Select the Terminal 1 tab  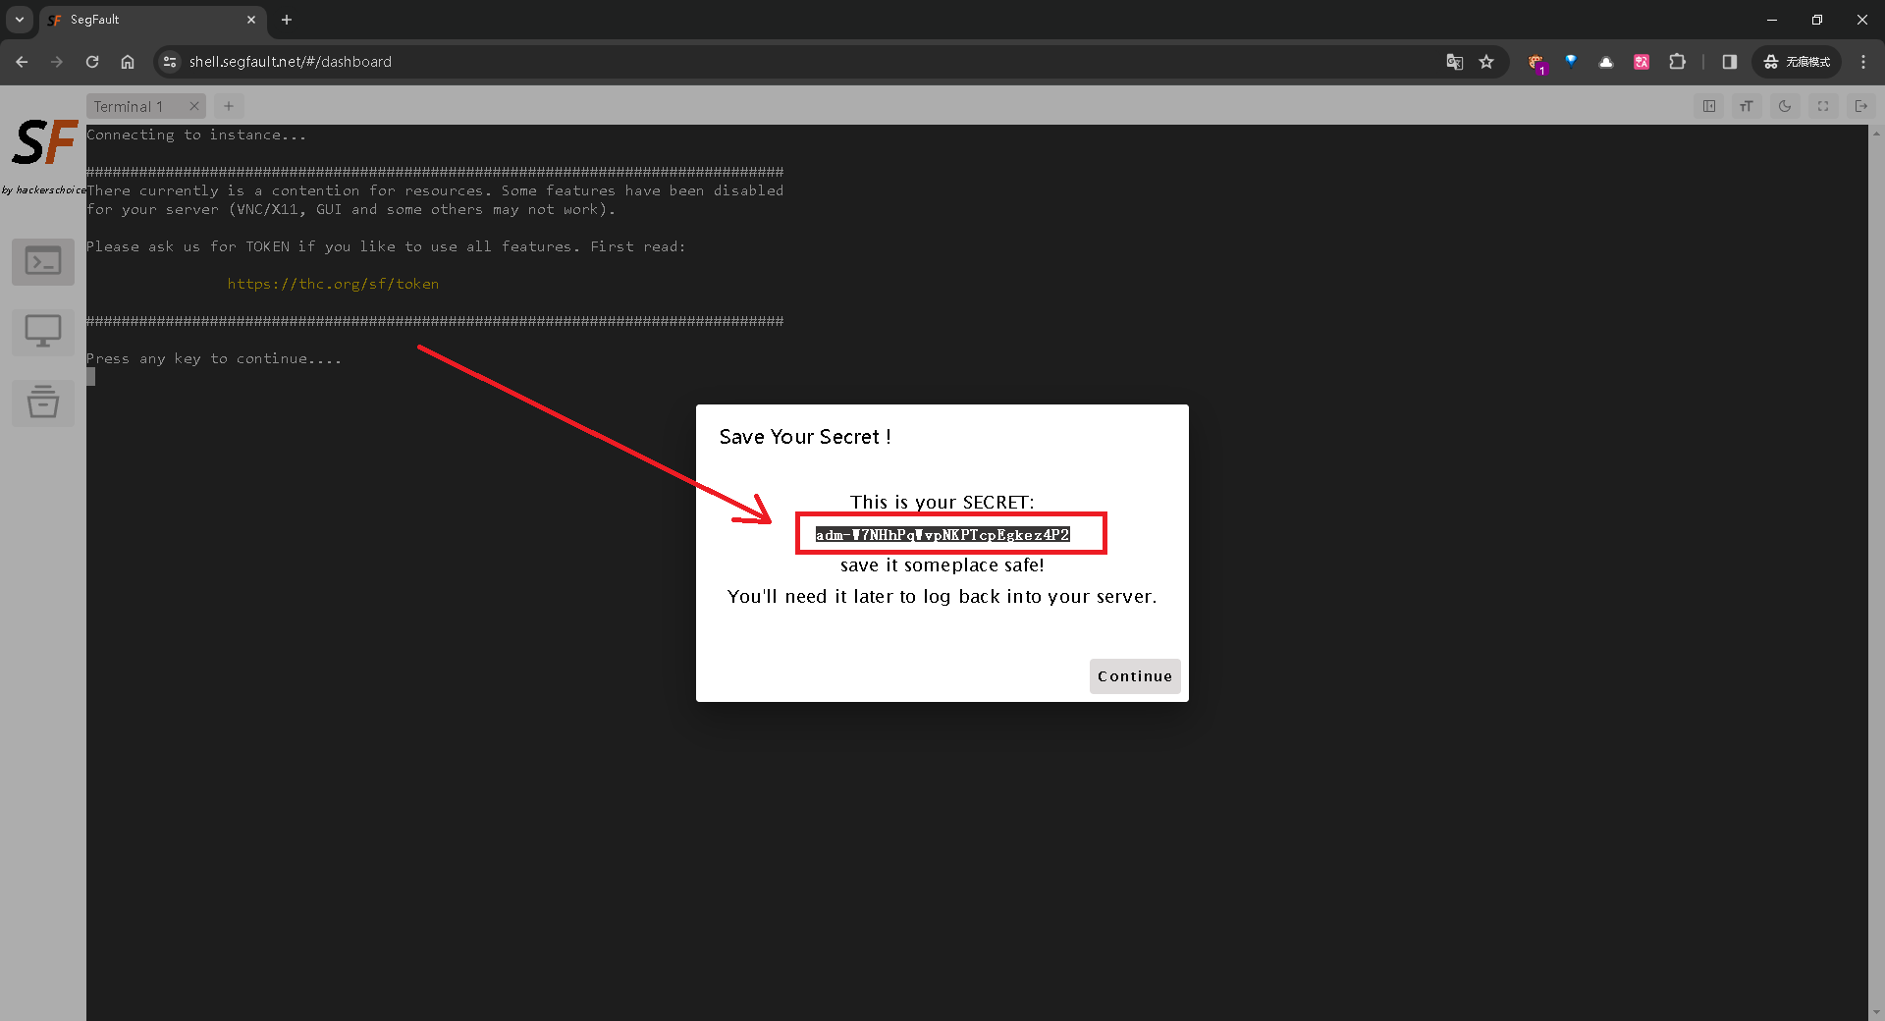coord(146,106)
